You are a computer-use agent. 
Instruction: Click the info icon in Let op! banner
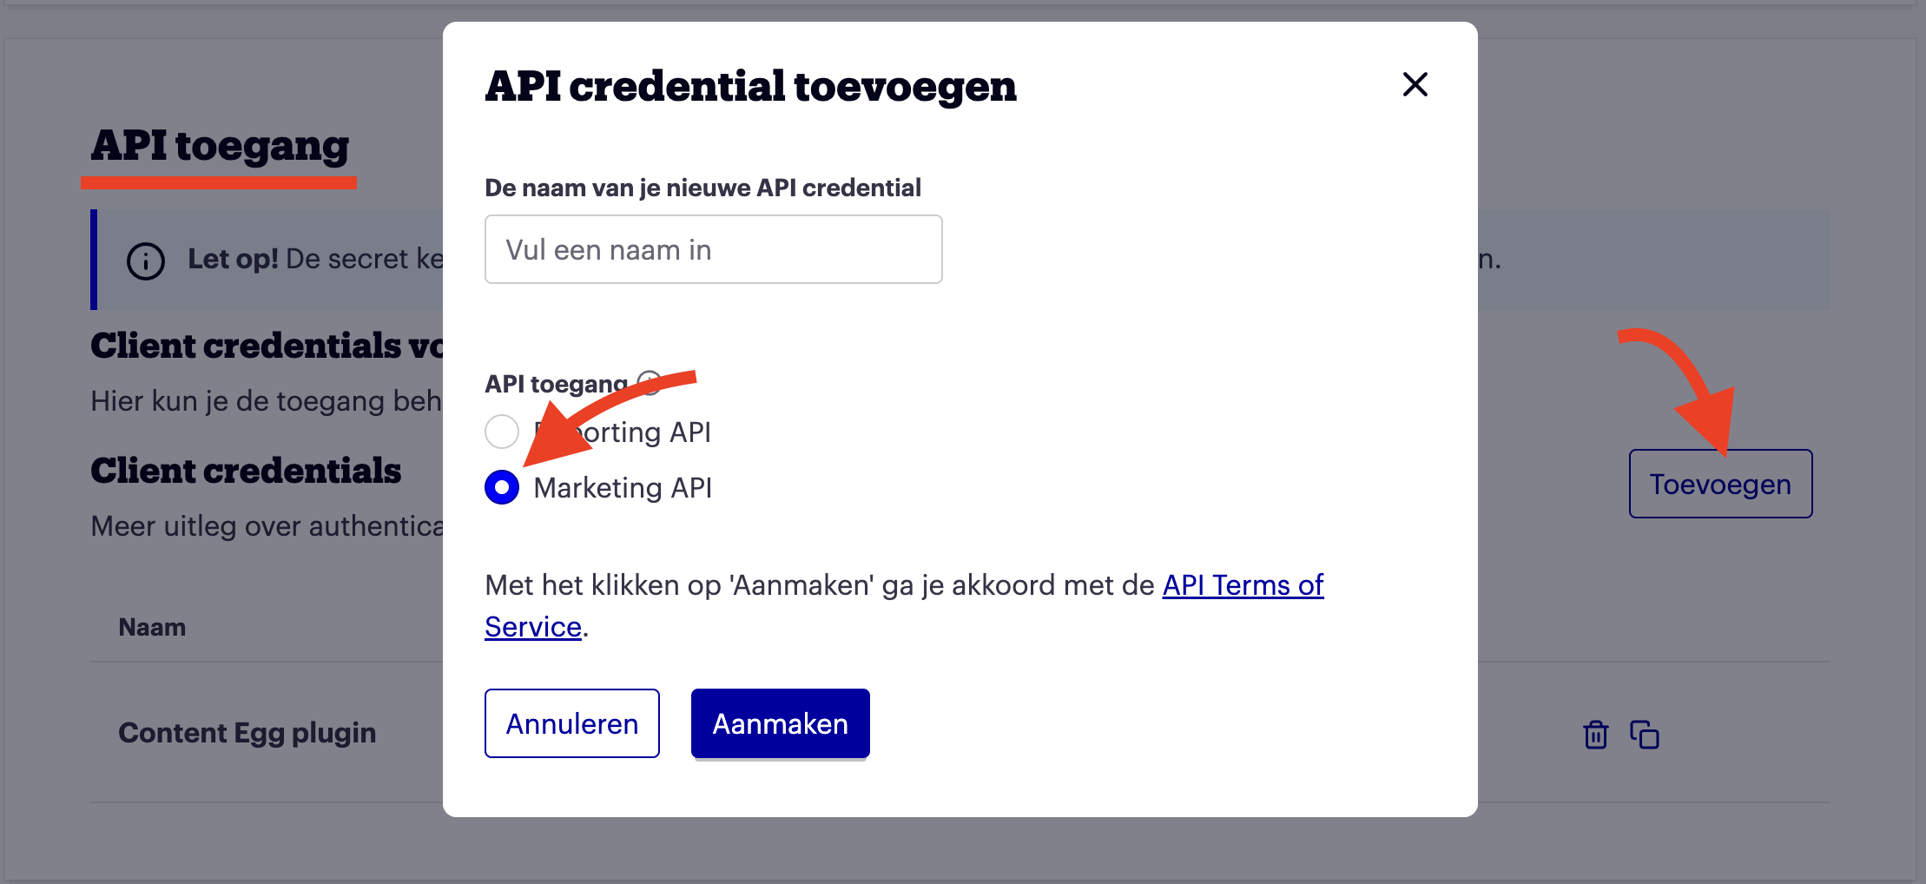pyautogui.click(x=145, y=261)
